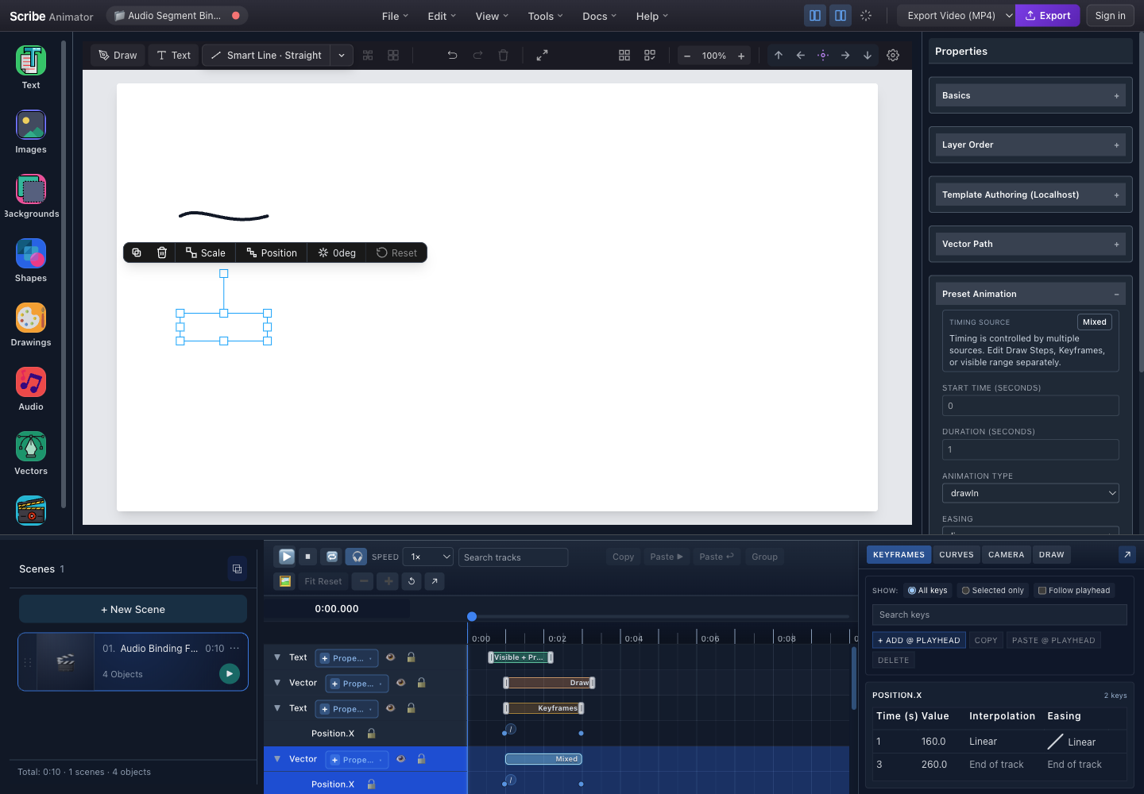Screen dimensions: 1144x794
Task: Collapse the Preset Animation section
Action: (x=1030, y=294)
